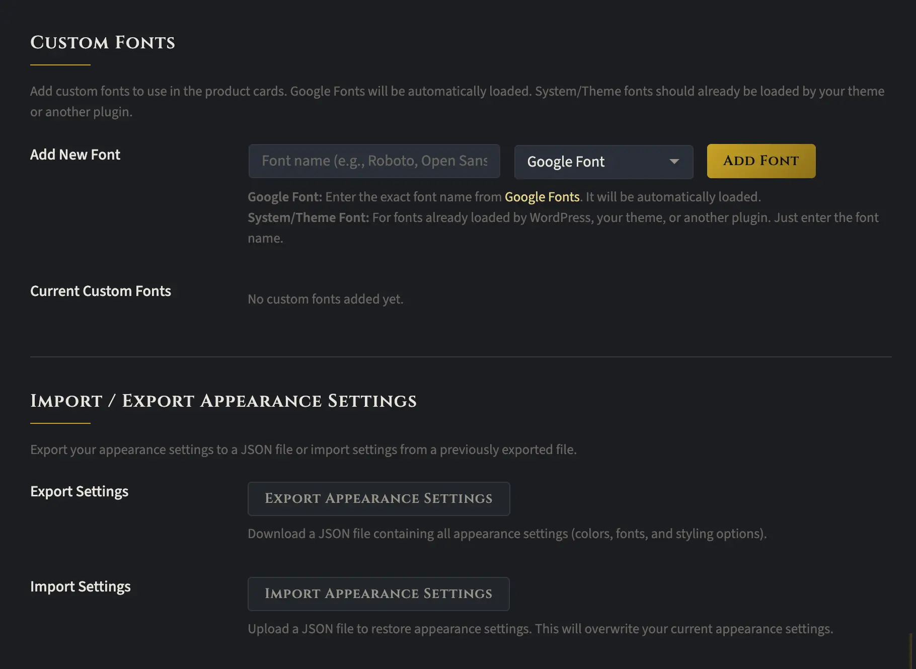Open the Google Font type dropdown
The image size is (916, 669).
[603, 162]
